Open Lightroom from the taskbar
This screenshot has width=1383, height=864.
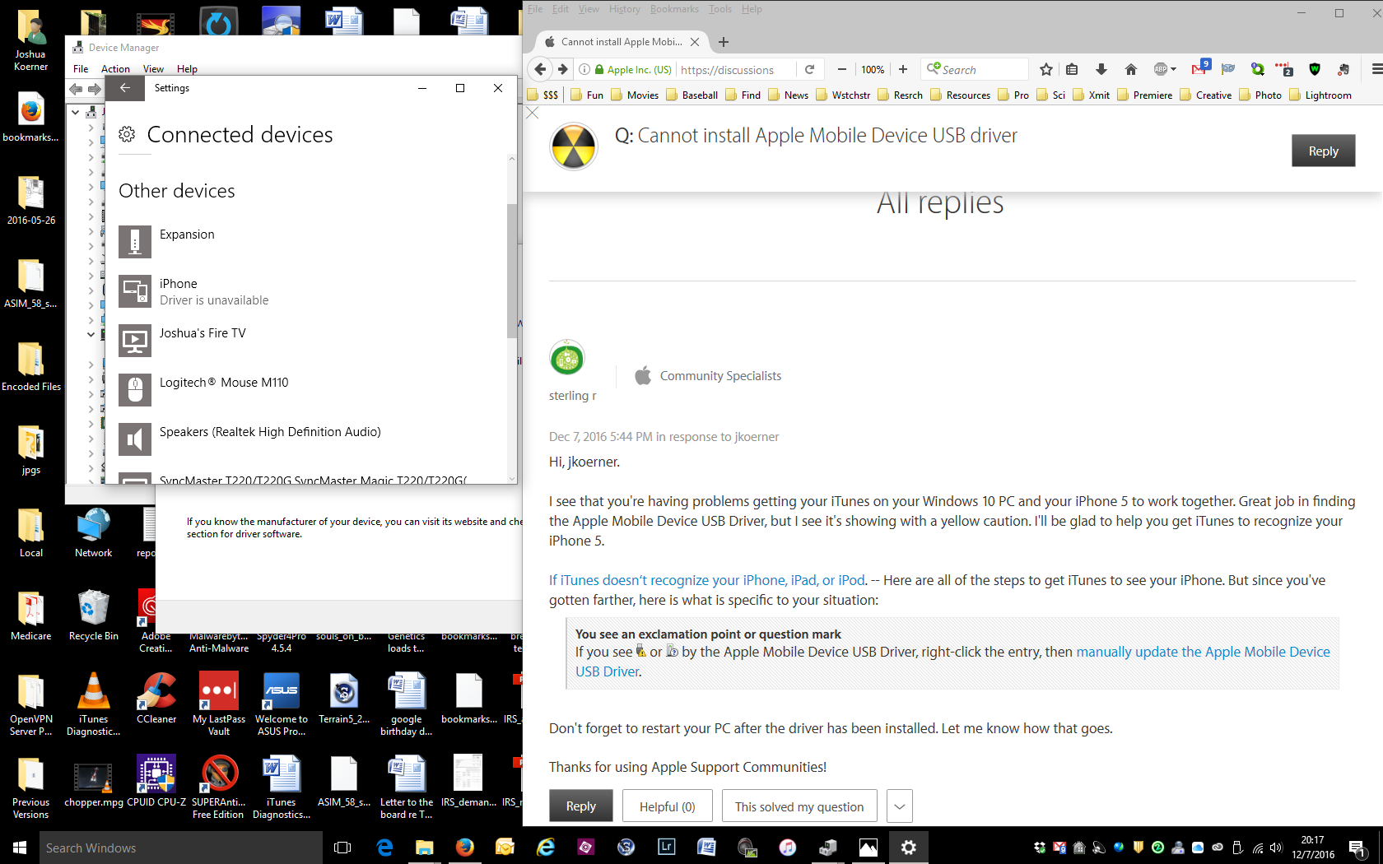pos(667,848)
